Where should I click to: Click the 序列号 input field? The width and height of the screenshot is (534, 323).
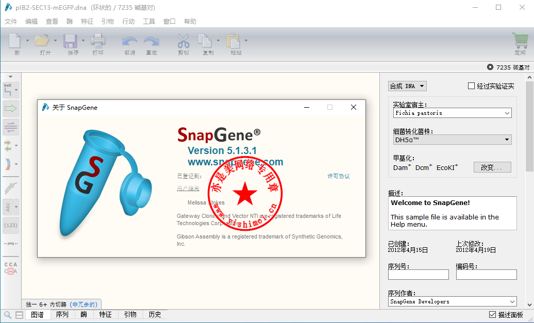418,275
